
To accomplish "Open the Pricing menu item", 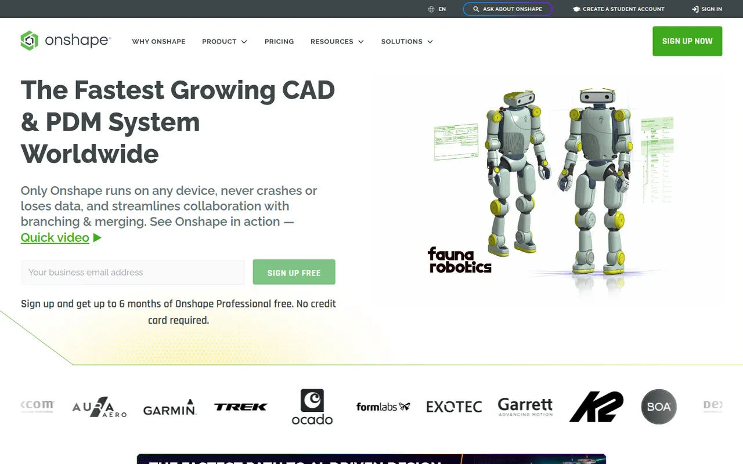I will pyautogui.click(x=279, y=42).
